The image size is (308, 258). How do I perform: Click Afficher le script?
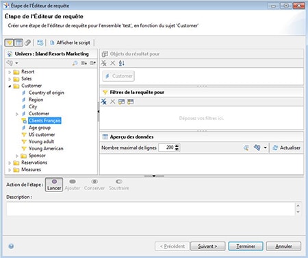coord(70,43)
